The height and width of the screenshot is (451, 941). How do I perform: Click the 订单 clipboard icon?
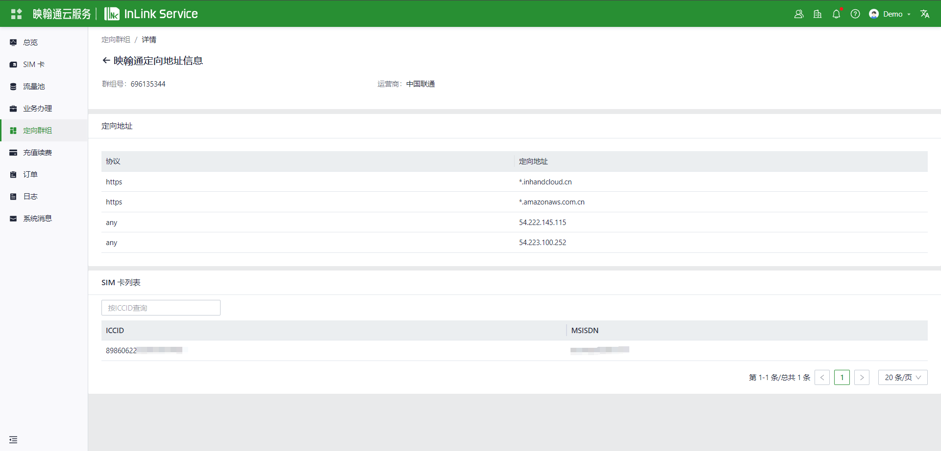point(13,175)
